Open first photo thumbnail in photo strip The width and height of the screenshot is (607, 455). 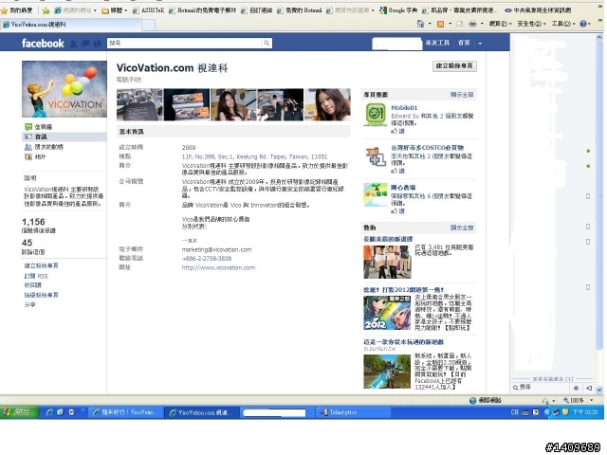[x=139, y=104]
